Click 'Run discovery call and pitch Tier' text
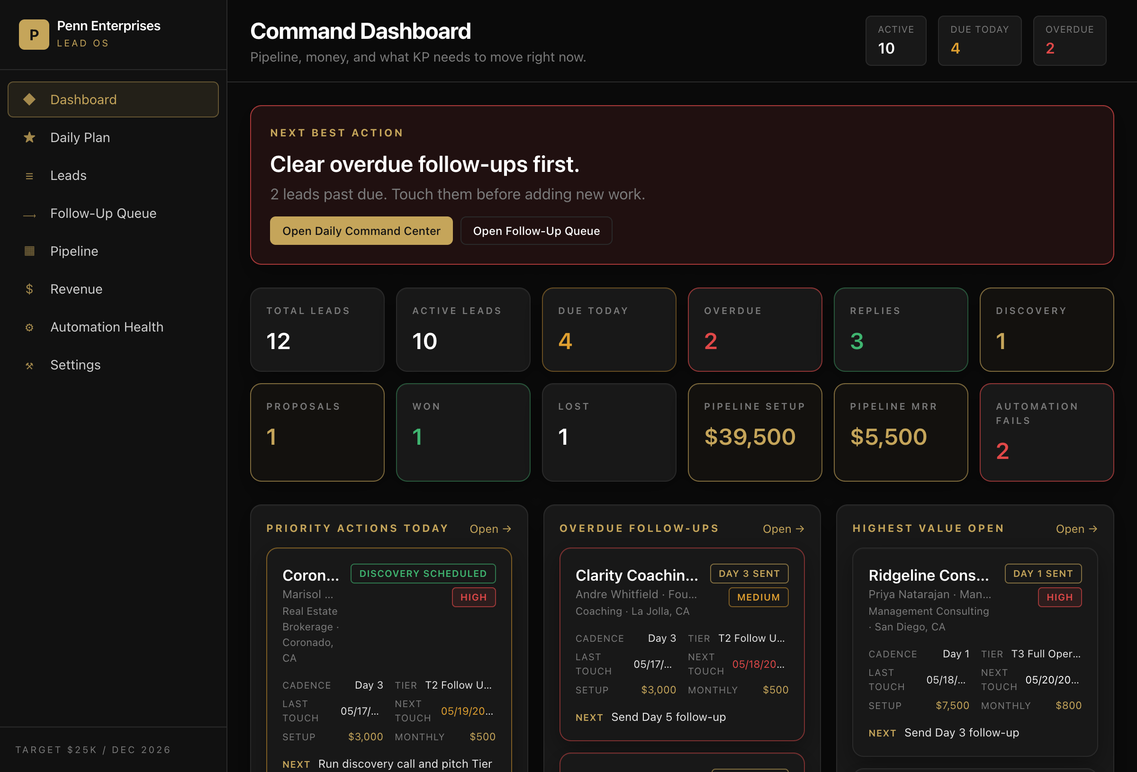 405,764
